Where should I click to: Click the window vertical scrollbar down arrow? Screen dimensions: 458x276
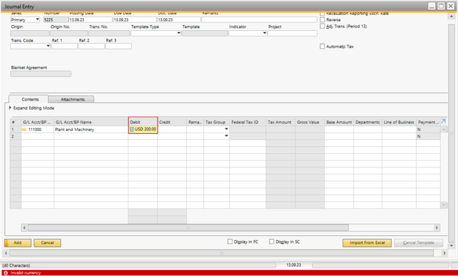pos(452,246)
